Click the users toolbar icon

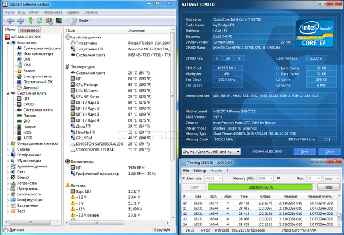(x=49, y=21)
